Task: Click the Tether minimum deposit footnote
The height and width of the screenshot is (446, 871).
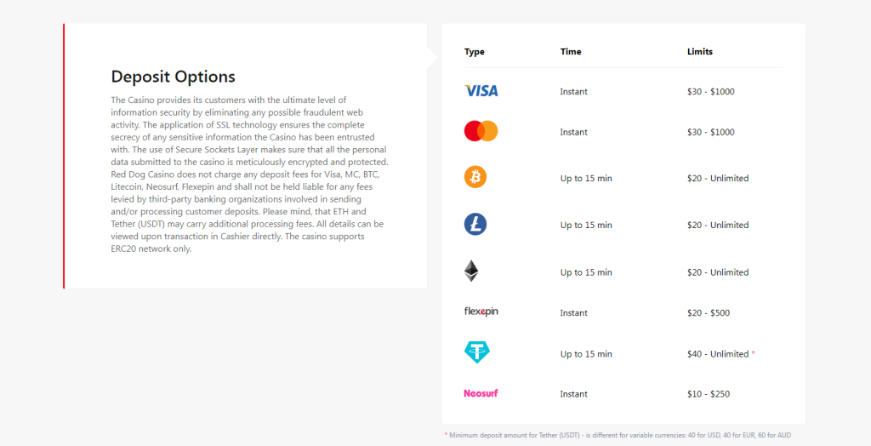Action: 618,436
